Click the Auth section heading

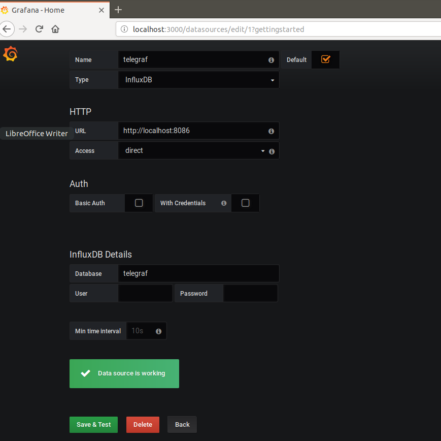(x=79, y=184)
